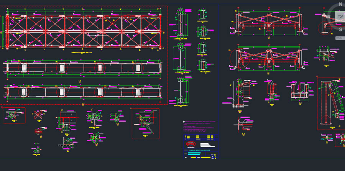This screenshot has height=171, width=345.
Task: Click the red oval logo in title block
Action: 191,144
